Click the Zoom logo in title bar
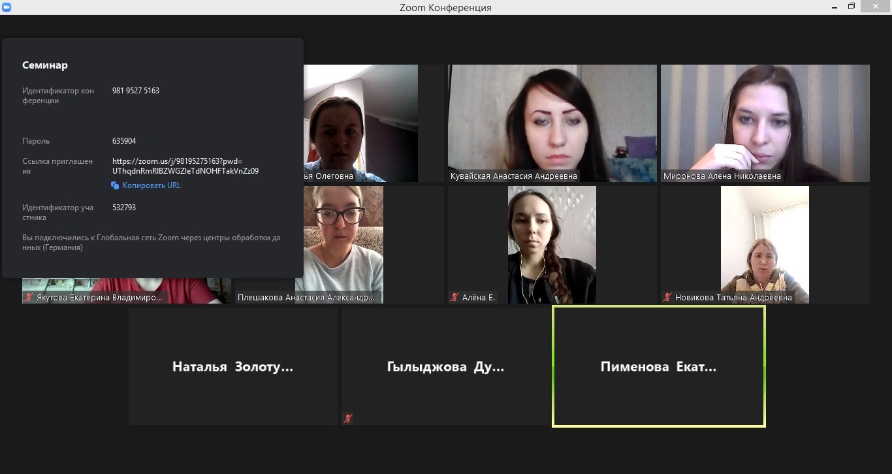Viewport: 892px width, 474px height. pos(7,7)
